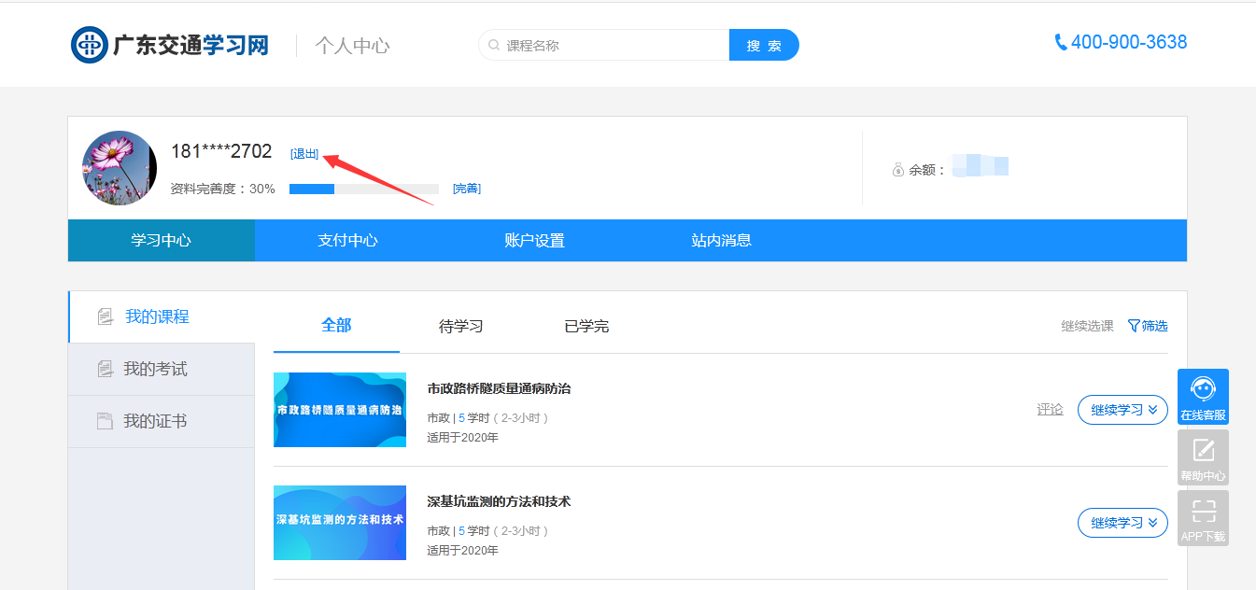Switch to the 已学完 tab
The width and height of the screenshot is (1256, 590).
pyautogui.click(x=586, y=327)
